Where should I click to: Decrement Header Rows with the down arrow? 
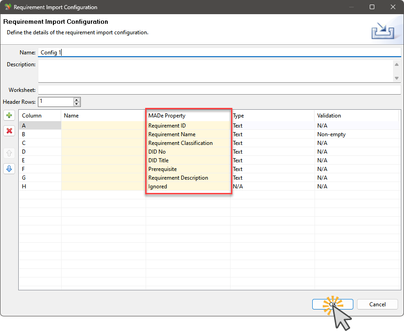click(77, 104)
